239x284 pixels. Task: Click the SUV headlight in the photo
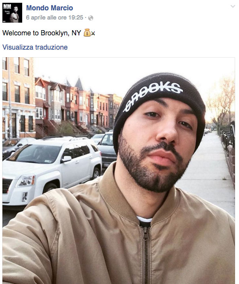pyautogui.click(x=26, y=181)
